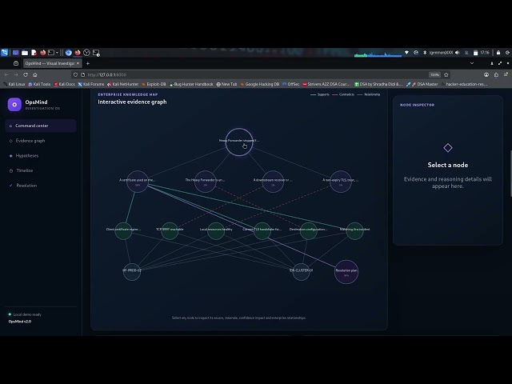Click the Relationship legend entry
The height and width of the screenshot is (384, 512).
(x=369, y=94)
